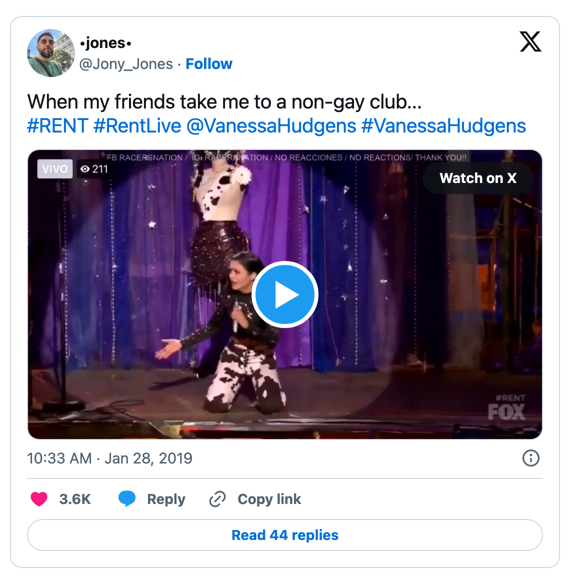Open the tweet info circle icon
The width and height of the screenshot is (571, 579).
tap(530, 458)
